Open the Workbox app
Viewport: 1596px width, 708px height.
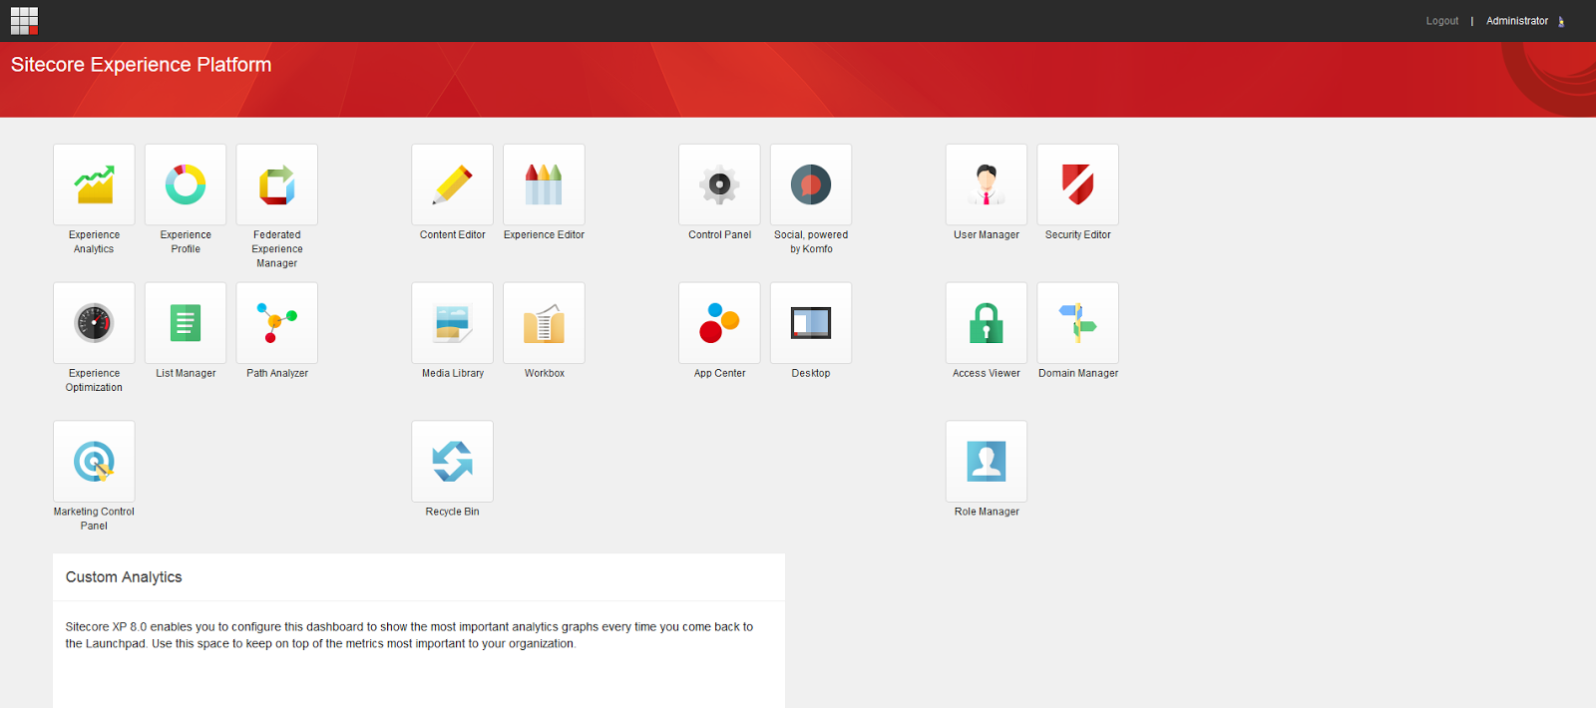click(544, 323)
